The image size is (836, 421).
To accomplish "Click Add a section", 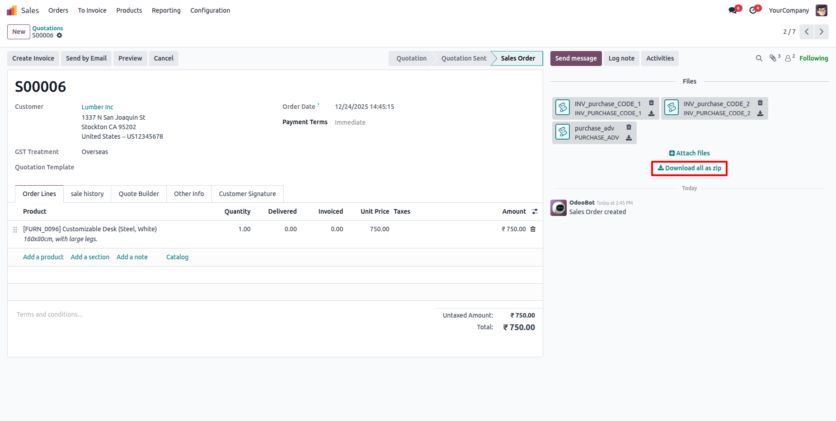I will pos(90,257).
